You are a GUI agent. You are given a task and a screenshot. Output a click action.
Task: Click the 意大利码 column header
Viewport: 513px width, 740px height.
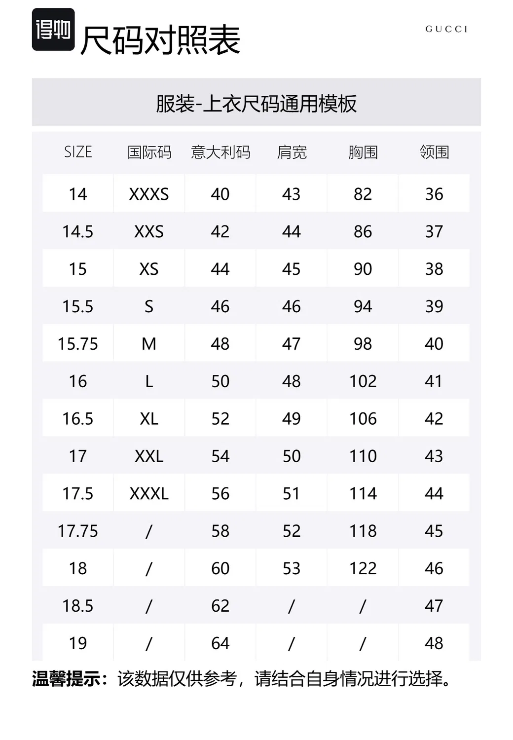point(220,152)
